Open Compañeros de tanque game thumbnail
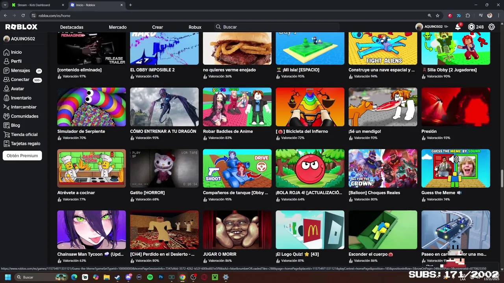The image size is (504, 283). coord(237,168)
